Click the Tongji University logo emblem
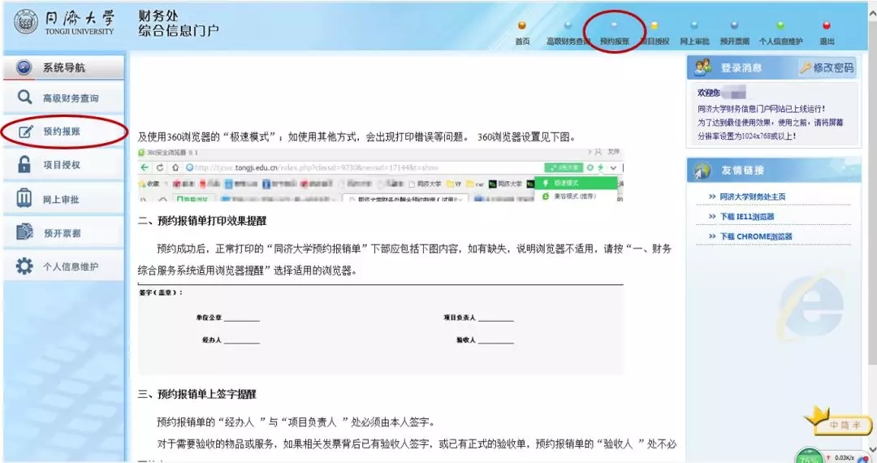877x463 pixels. coord(25,23)
